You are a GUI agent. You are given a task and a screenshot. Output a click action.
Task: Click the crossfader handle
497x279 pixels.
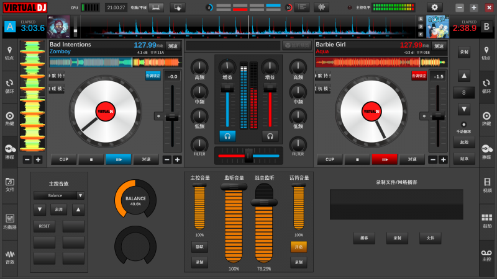tap(249, 156)
